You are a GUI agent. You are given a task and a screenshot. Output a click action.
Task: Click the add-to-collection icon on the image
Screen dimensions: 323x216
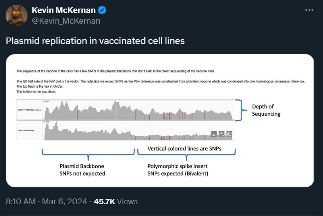229,134
